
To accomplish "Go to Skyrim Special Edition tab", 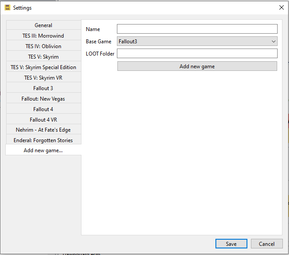I will click(x=43, y=67).
